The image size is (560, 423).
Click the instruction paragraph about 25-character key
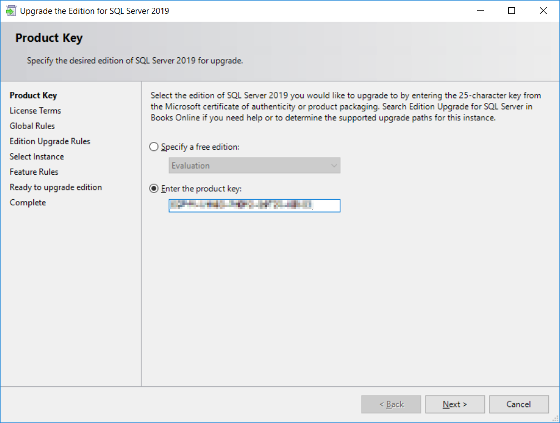346,106
